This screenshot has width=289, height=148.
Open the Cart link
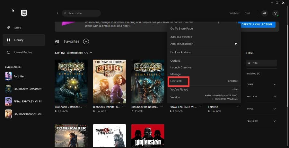(247, 13)
